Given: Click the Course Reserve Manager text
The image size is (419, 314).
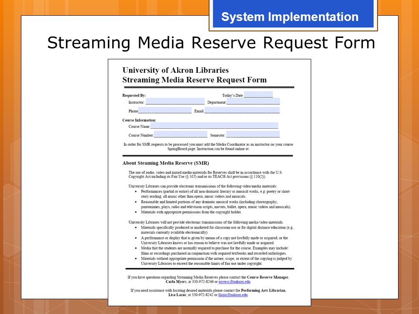Looking at the screenshot, I should tap(268, 277).
